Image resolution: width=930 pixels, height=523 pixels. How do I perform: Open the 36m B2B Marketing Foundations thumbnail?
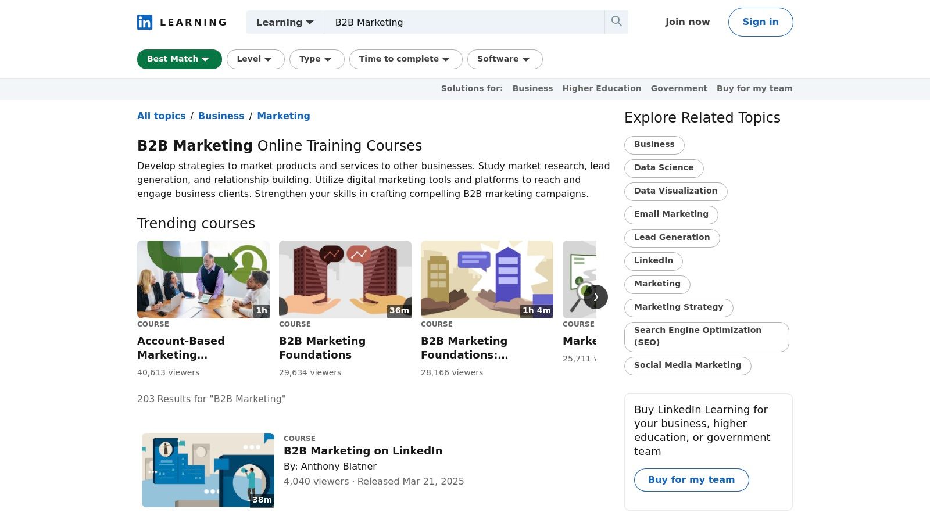pos(345,280)
